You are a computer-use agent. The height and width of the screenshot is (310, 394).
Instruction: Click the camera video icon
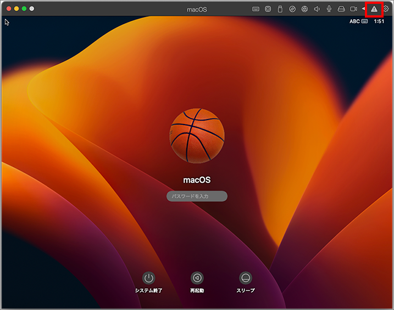[x=353, y=9]
